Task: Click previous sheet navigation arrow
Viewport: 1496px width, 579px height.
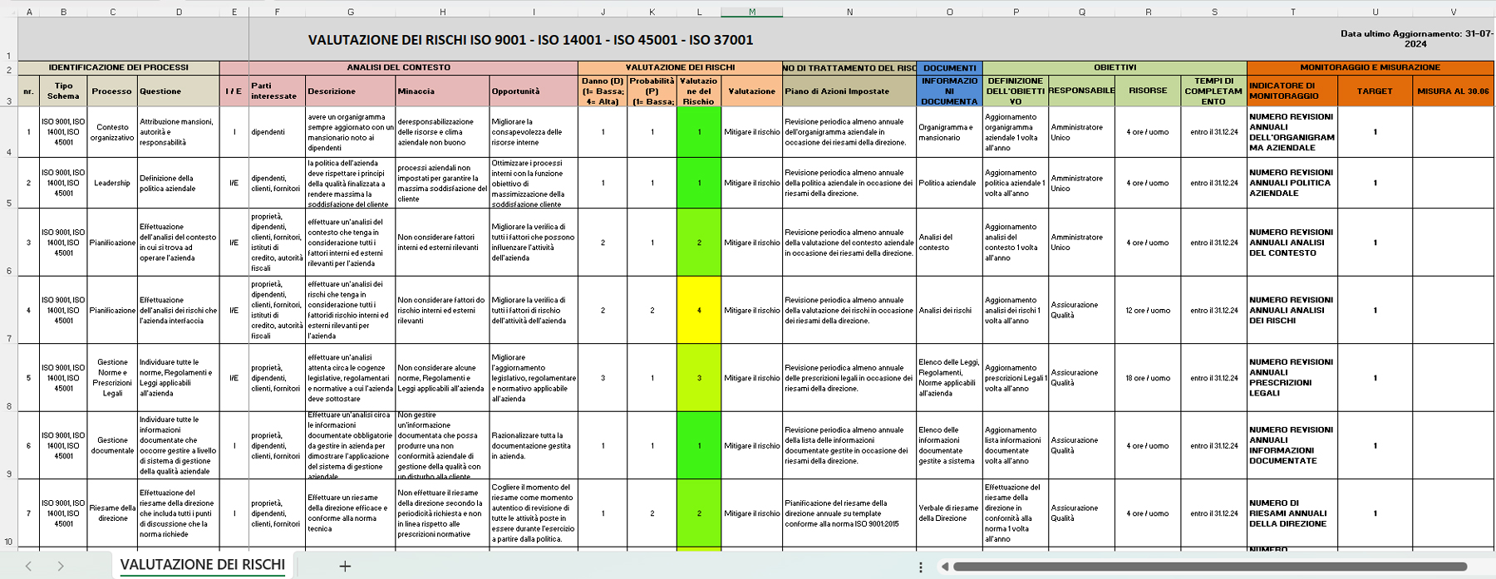Action: click(x=28, y=567)
